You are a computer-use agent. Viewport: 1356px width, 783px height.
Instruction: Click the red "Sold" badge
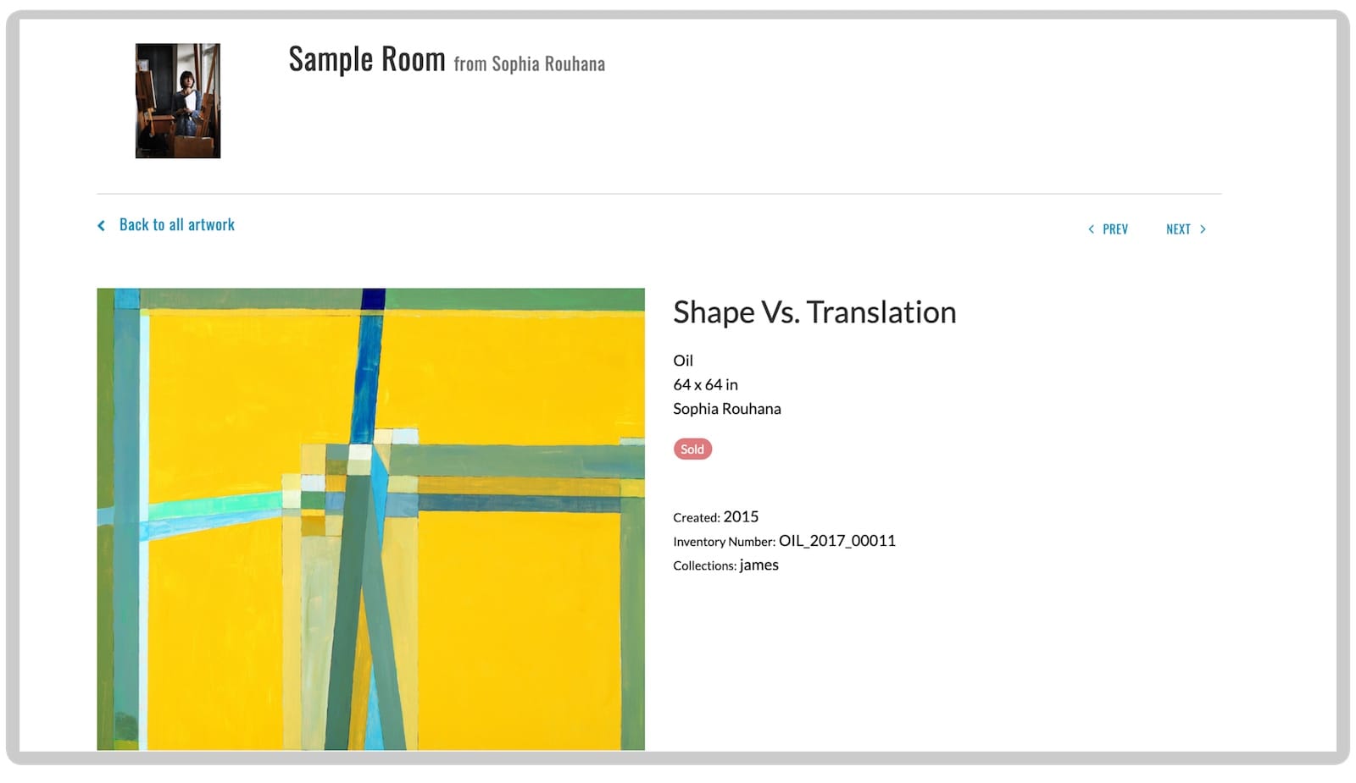pos(692,449)
